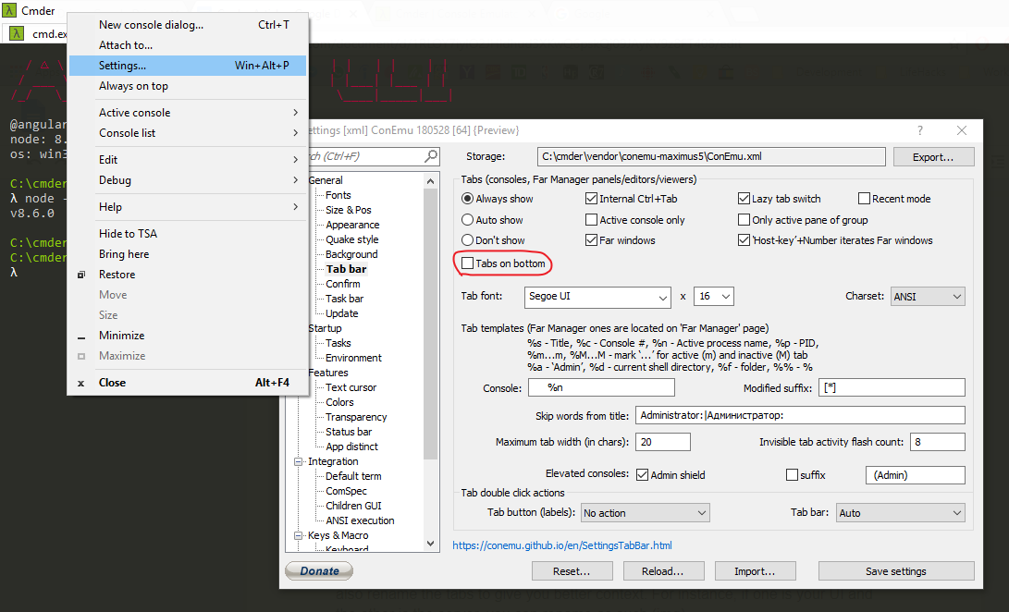Close the ConEmu settings dialog
Screen dimensions: 1009x612
pos(962,130)
